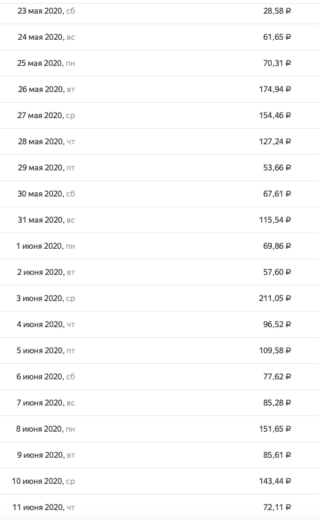Select the 11 июня 2020 row
Image resolution: width=319 pixels, height=520 pixels.
pyautogui.click(x=159, y=507)
